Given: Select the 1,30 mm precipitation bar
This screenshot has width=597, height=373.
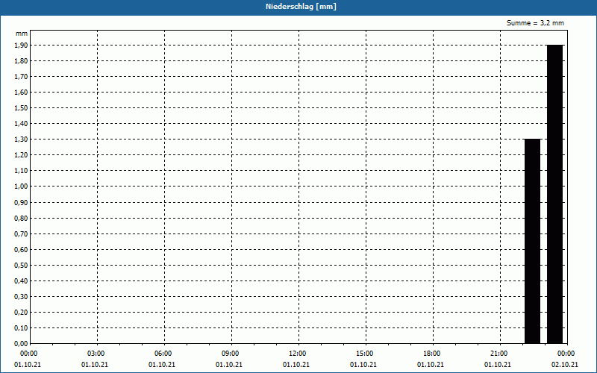Looking at the screenshot, I should (x=532, y=241).
